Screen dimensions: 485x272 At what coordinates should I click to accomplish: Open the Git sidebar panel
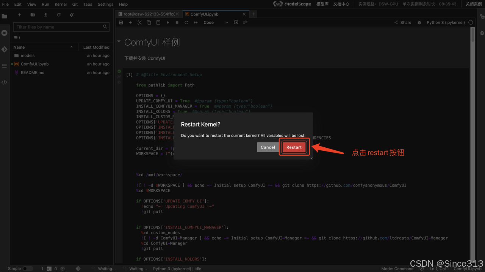(x=5, y=49)
